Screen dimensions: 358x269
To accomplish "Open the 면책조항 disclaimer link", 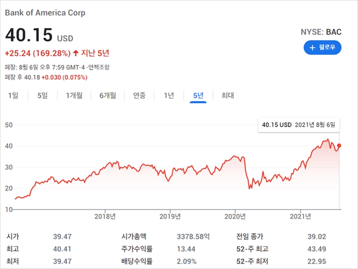I will point(99,67).
